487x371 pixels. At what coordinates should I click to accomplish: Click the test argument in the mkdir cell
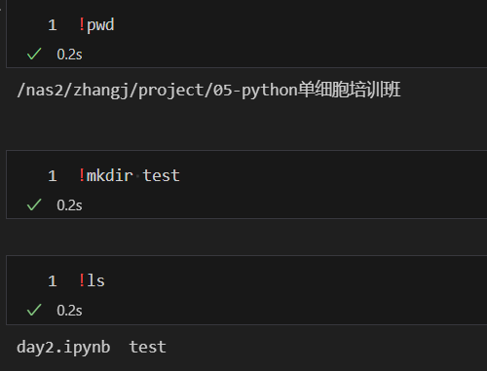click(161, 175)
